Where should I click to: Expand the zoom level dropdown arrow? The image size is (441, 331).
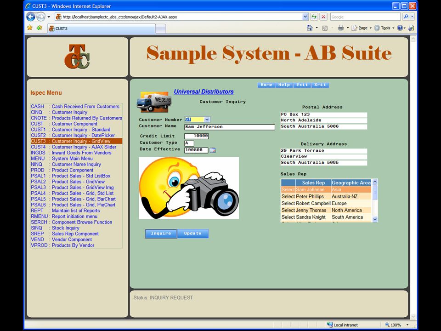click(407, 325)
